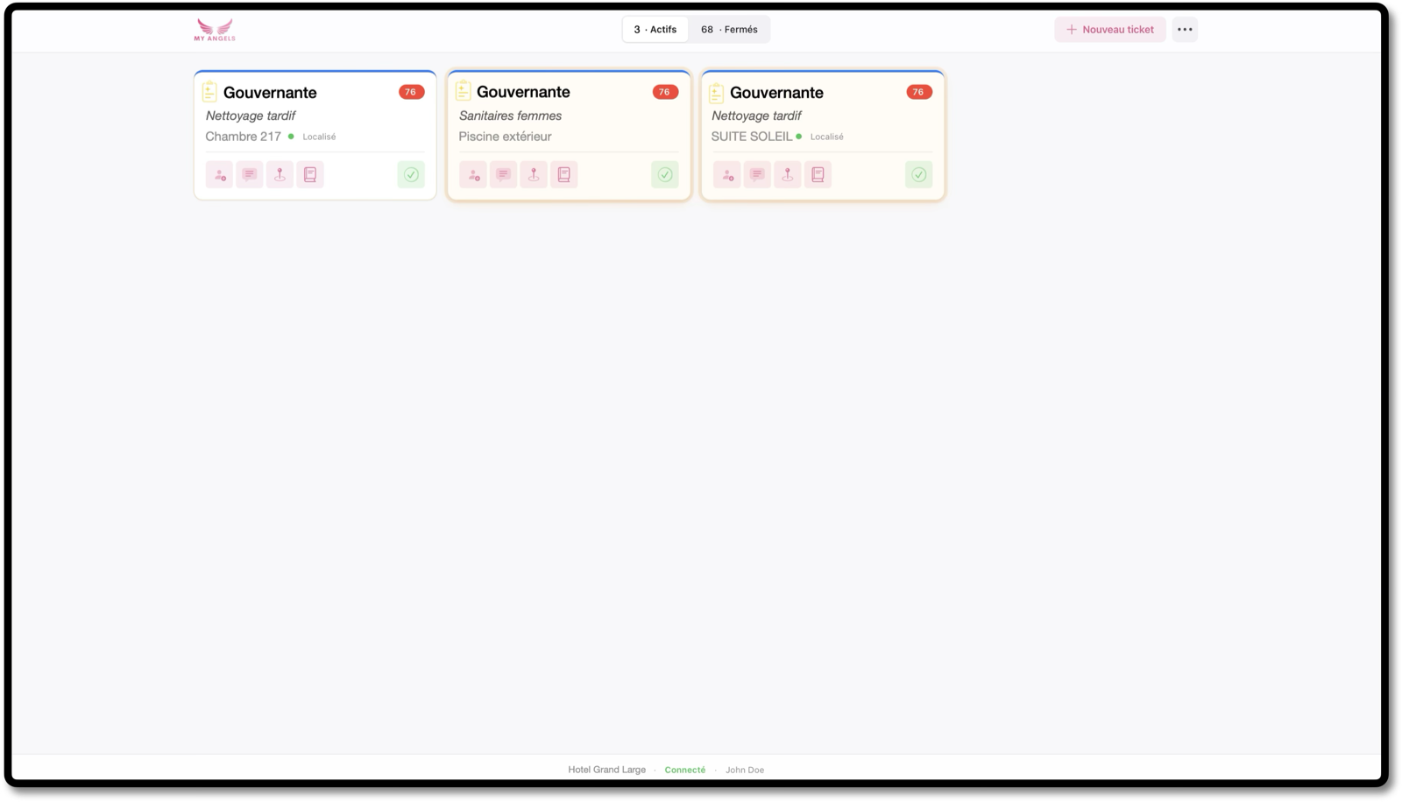
Task: Switch to the 3 Actifs tab
Action: (655, 30)
